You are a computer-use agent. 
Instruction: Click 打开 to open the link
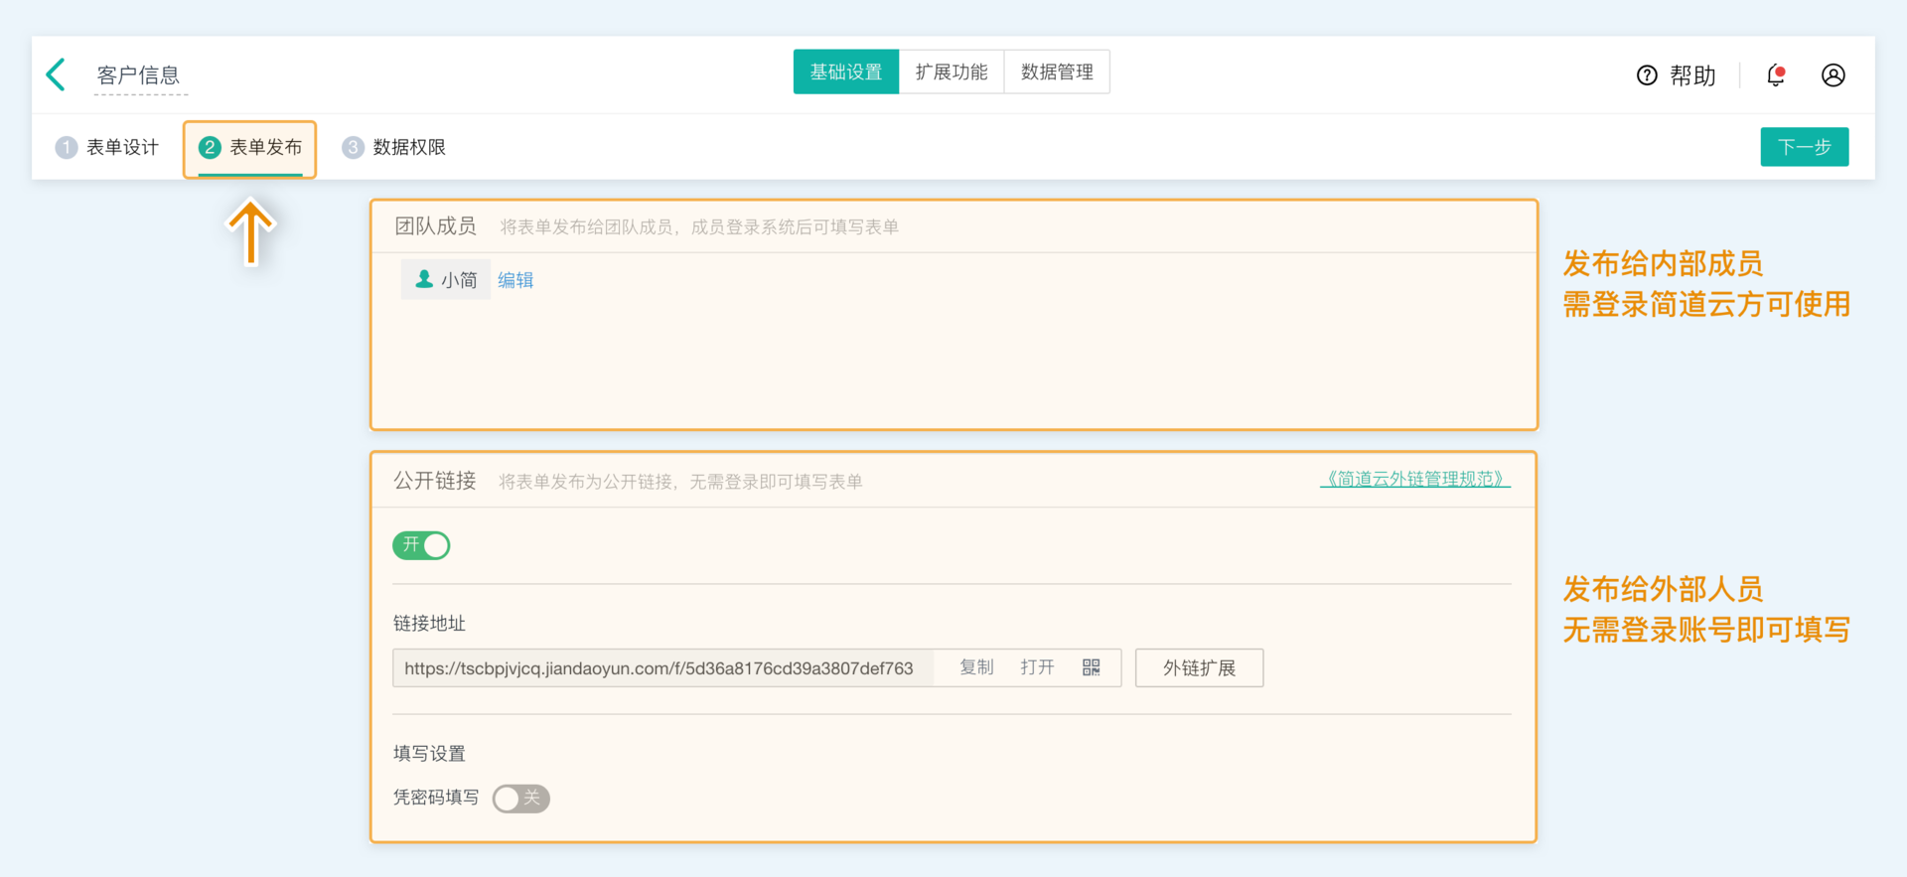(1038, 667)
